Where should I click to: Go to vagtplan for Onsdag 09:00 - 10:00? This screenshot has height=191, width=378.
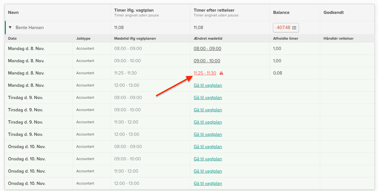click(x=208, y=159)
